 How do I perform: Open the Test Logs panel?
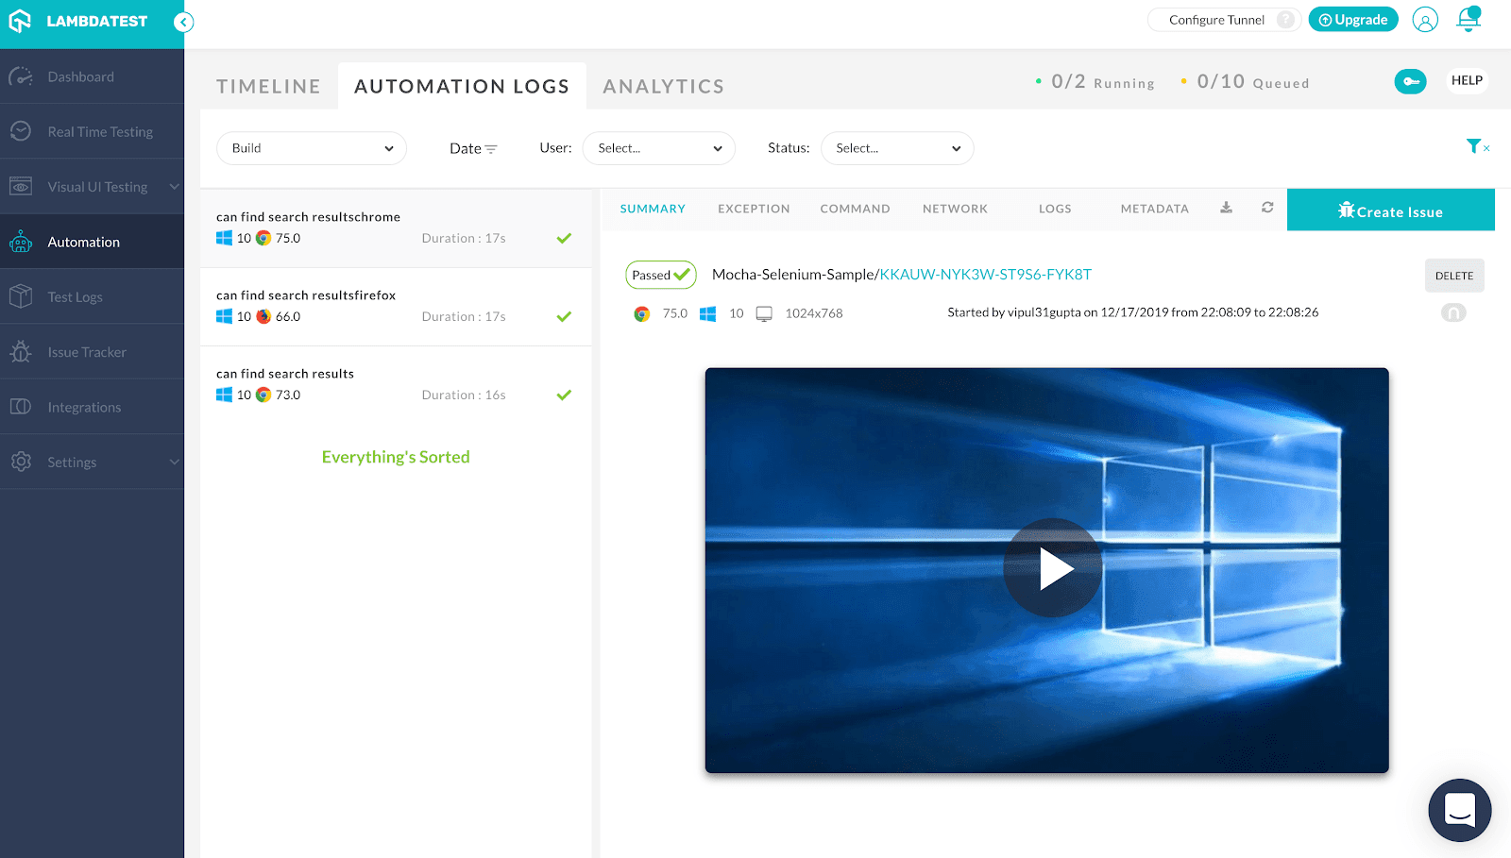[x=75, y=295]
